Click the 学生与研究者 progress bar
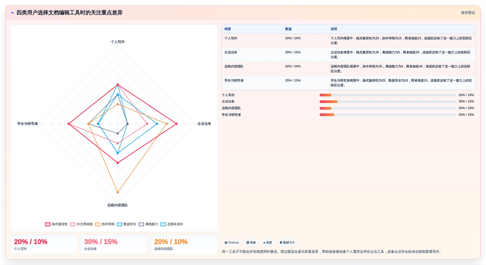The image size is (486, 265). (x=388, y=115)
